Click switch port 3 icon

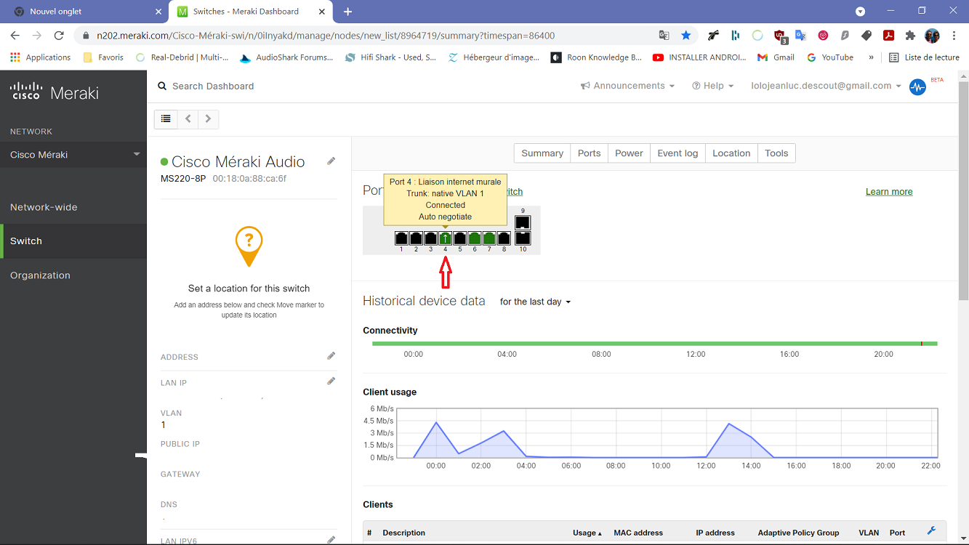click(430, 238)
